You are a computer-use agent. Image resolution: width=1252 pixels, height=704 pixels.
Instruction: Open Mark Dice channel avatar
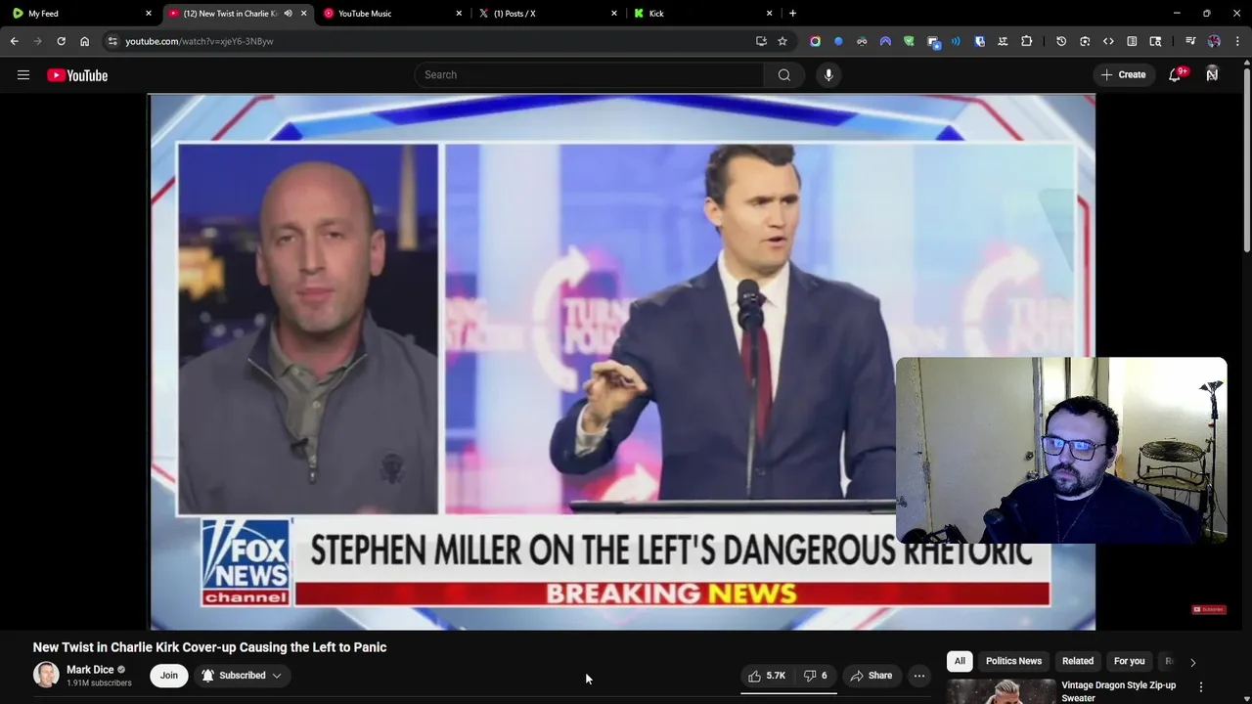pos(46,676)
